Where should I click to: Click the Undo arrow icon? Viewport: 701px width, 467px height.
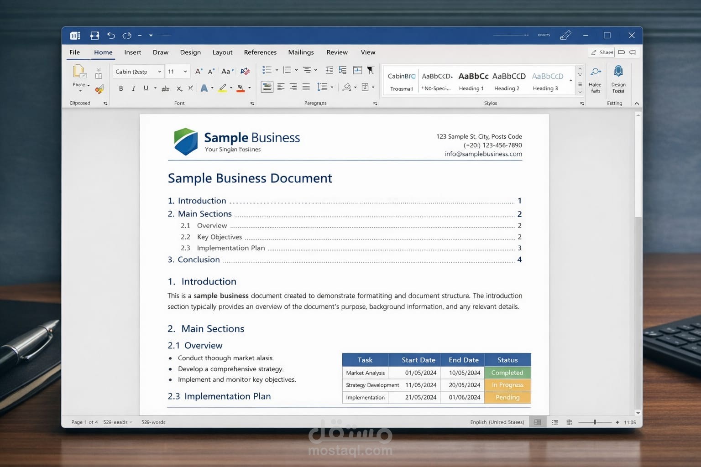111,35
